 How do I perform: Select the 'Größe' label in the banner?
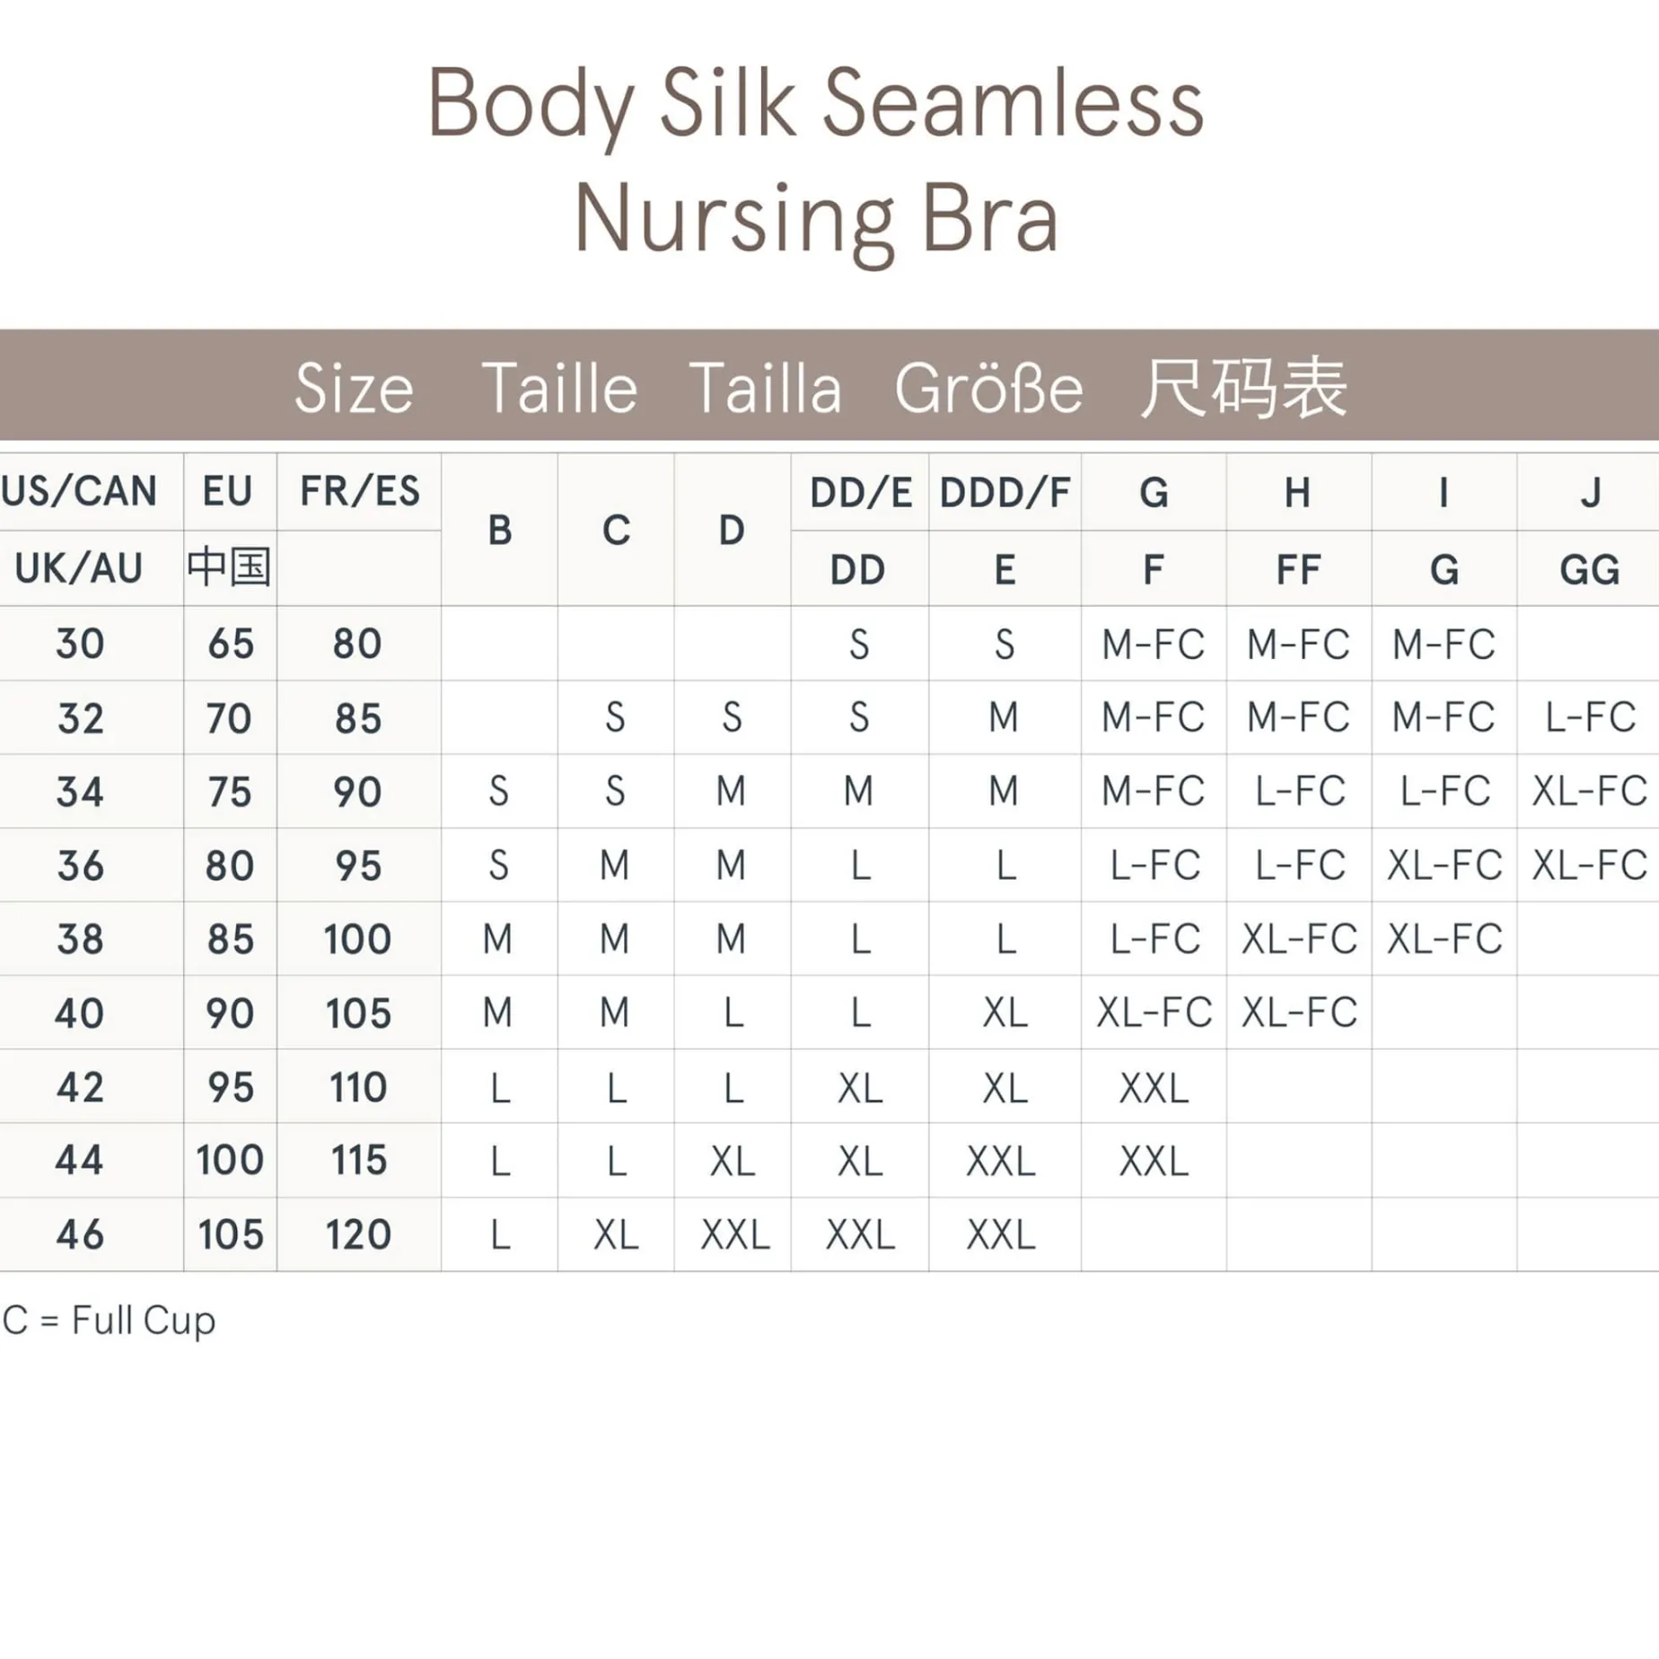click(988, 389)
